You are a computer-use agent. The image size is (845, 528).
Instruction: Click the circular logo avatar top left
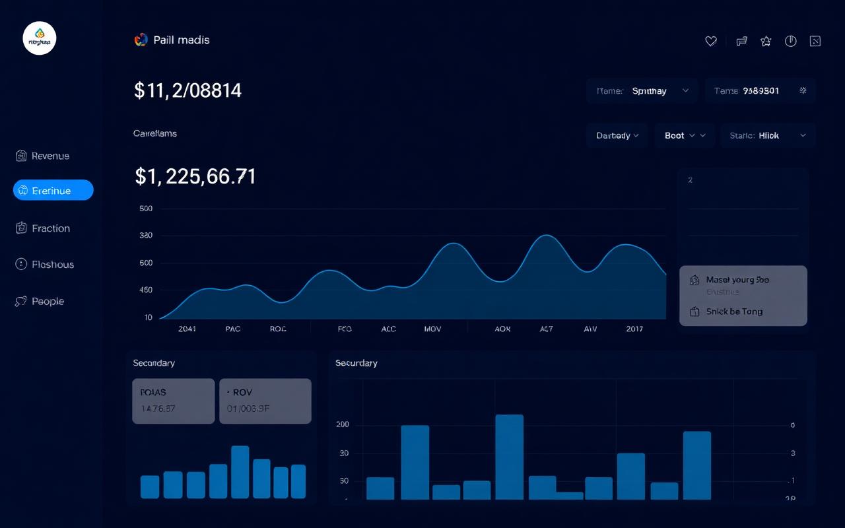point(40,38)
